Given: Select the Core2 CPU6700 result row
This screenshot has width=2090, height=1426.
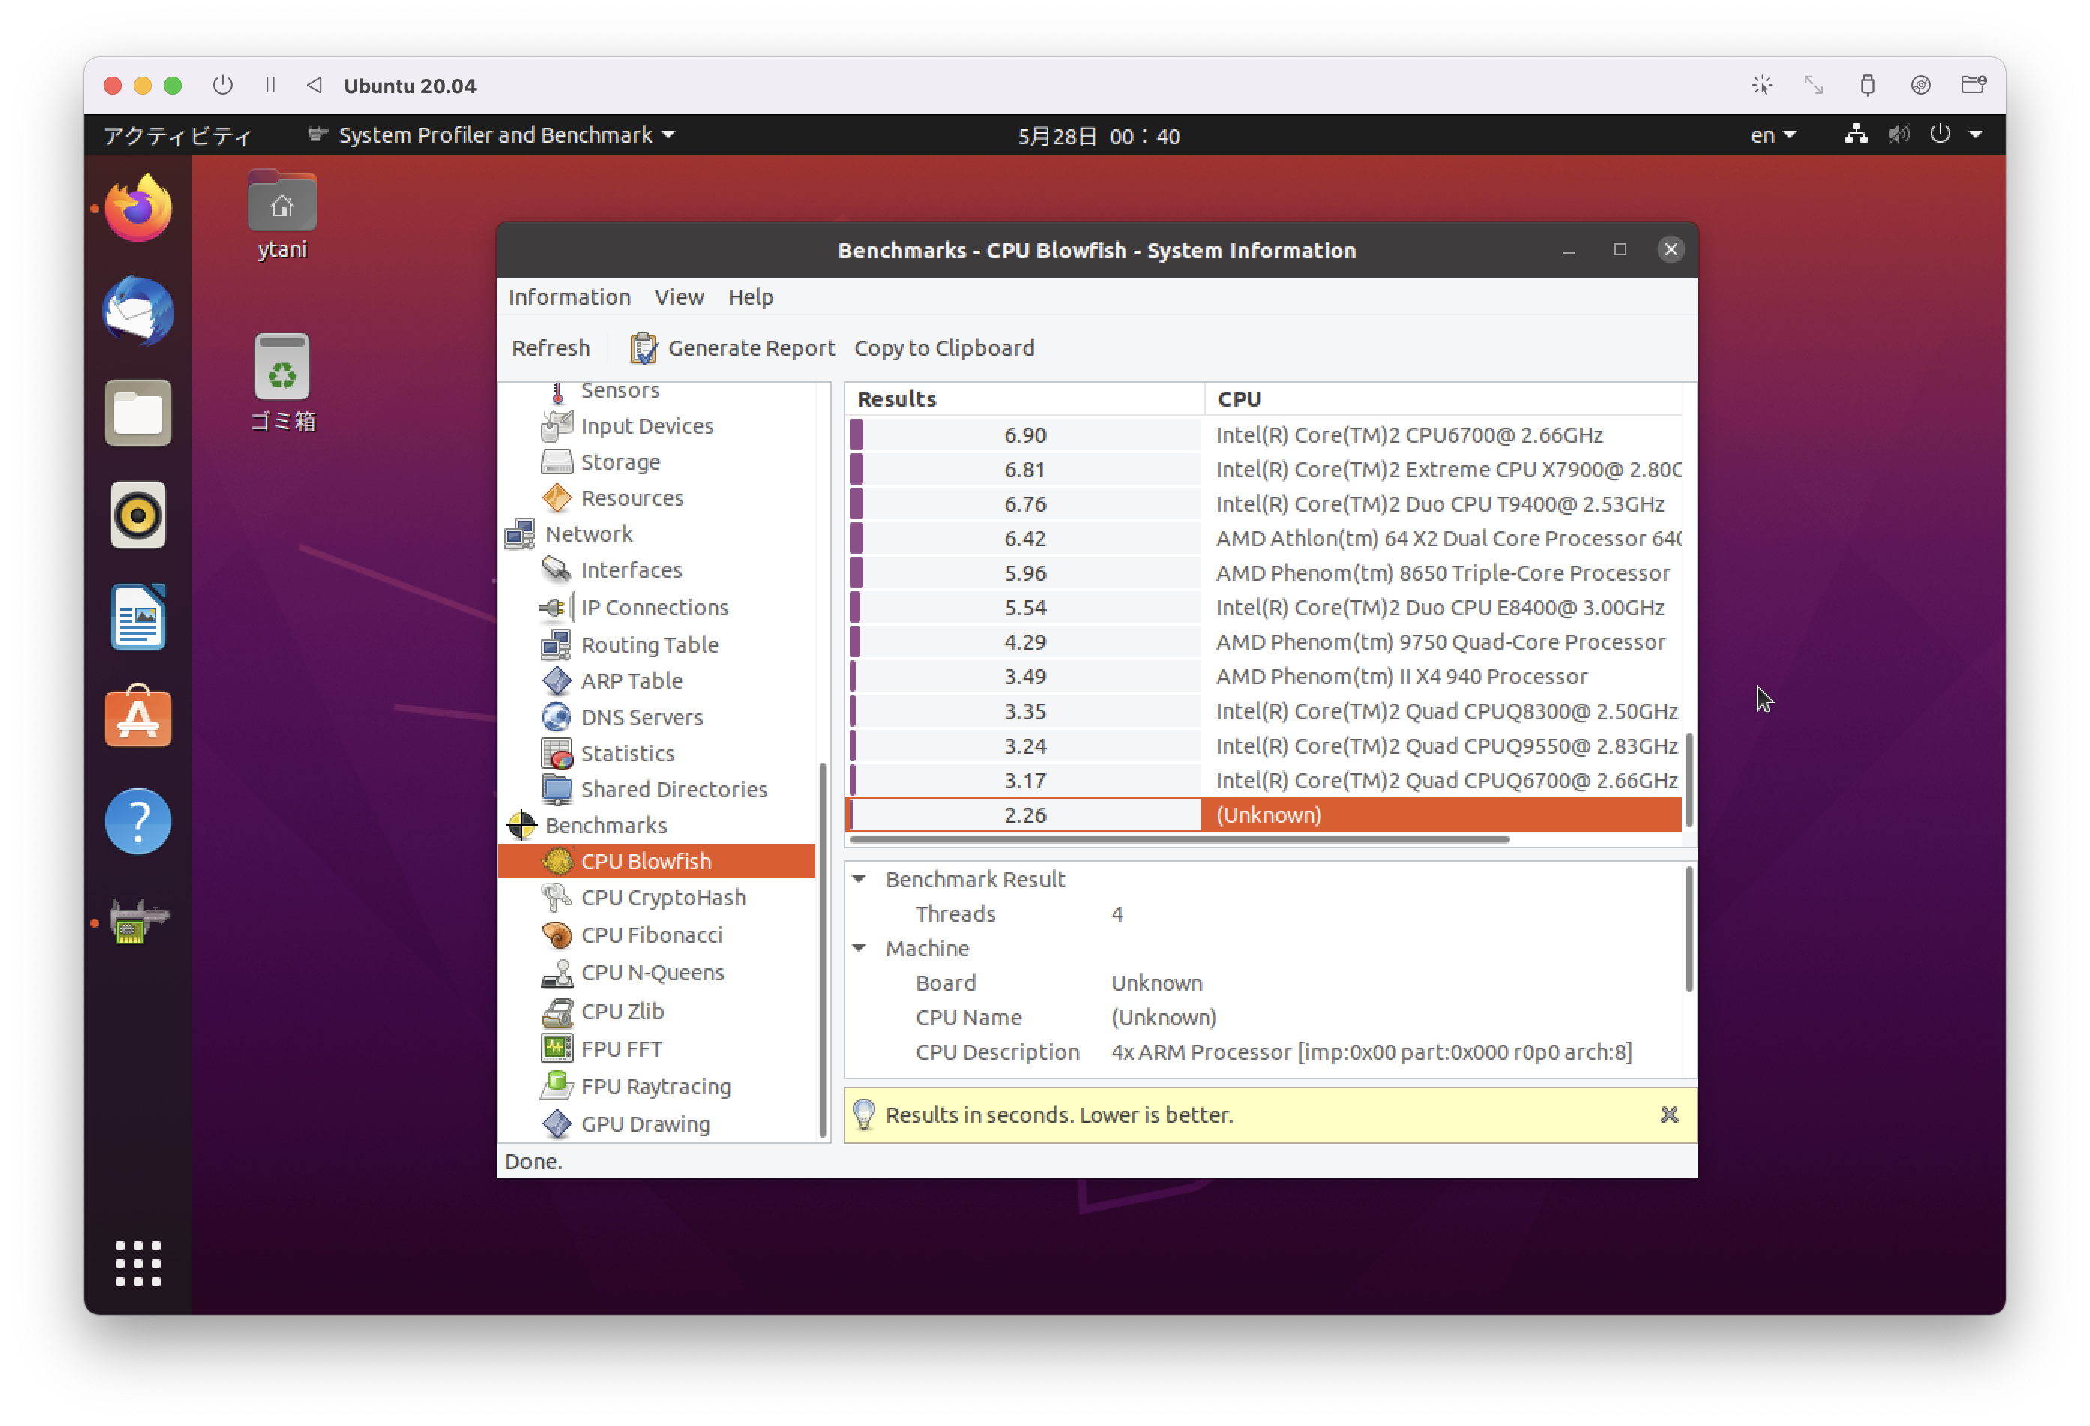Looking at the screenshot, I should (x=1263, y=435).
